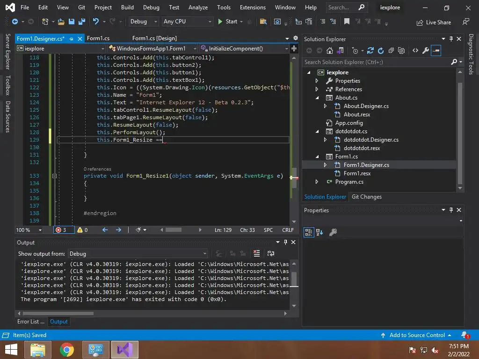Expand the References node
Screen dimensions: 479x359
pos(317,89)
